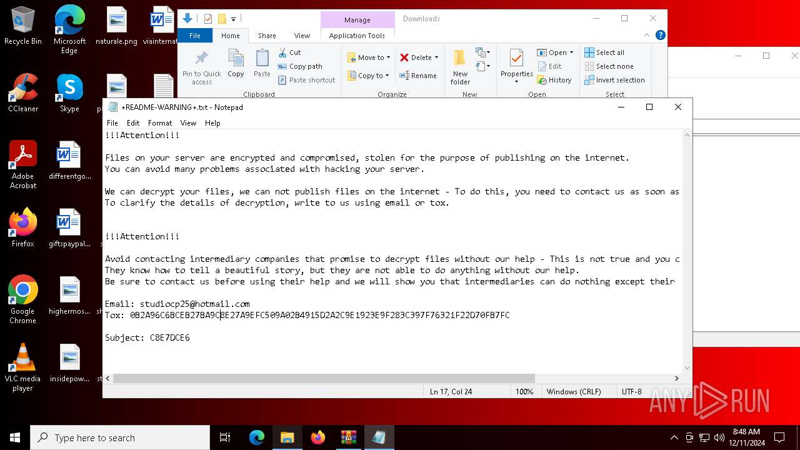The image size is (800, 450).
Task: Open Google Chrome desktop shortcut
Action: [23, 299]
